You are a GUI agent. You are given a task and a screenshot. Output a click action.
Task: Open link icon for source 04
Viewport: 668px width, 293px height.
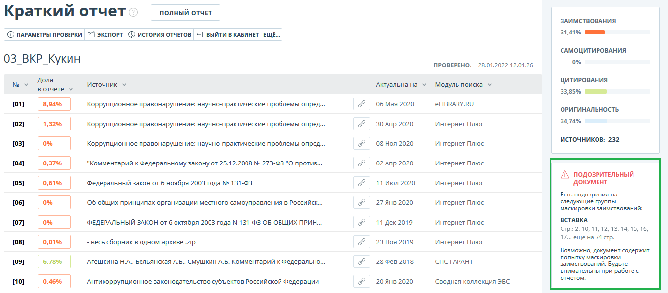(361, 163)
